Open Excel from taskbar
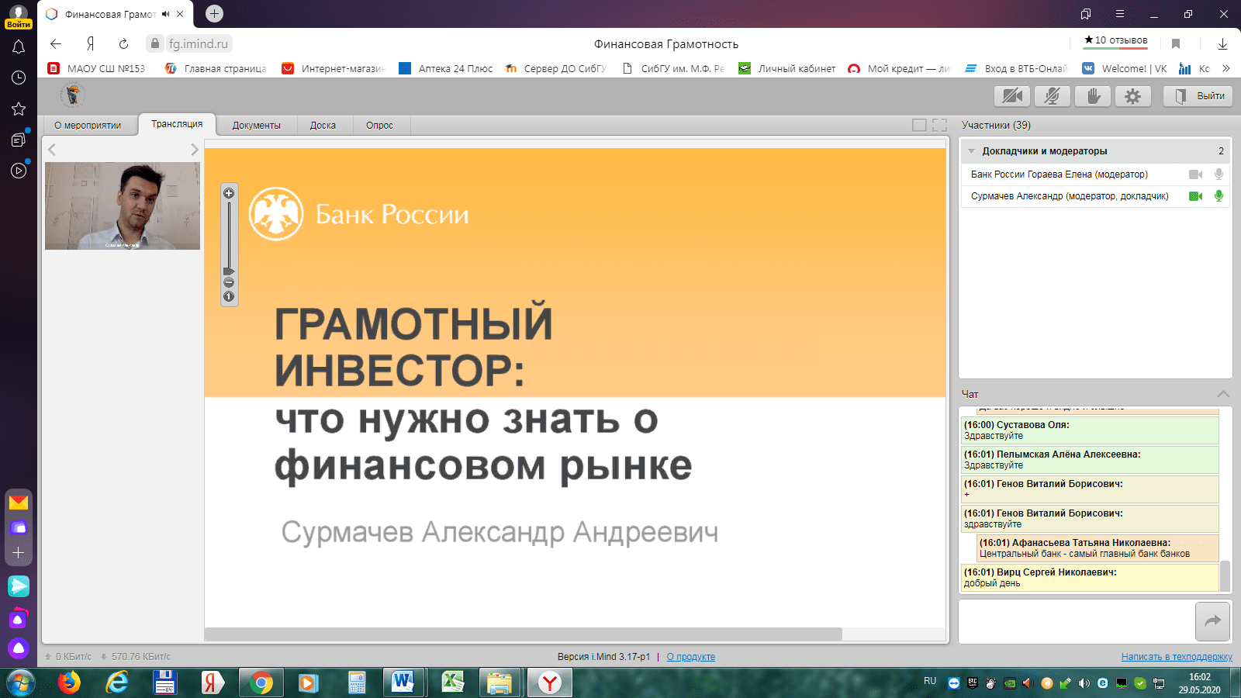This screenshot has width=1241, height=698. 451,682
